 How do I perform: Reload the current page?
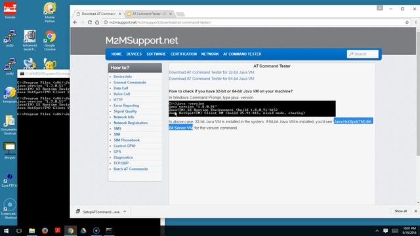[90, 22]
